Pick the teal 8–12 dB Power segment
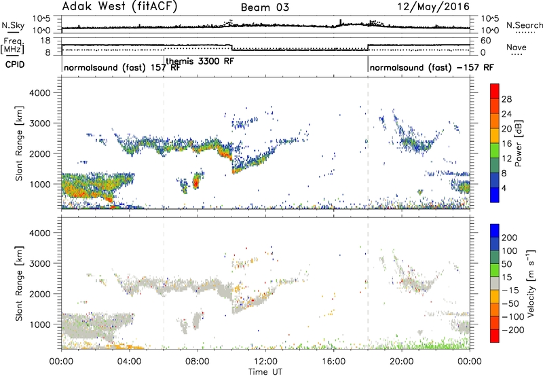543x376 pixels. [495, 165]
